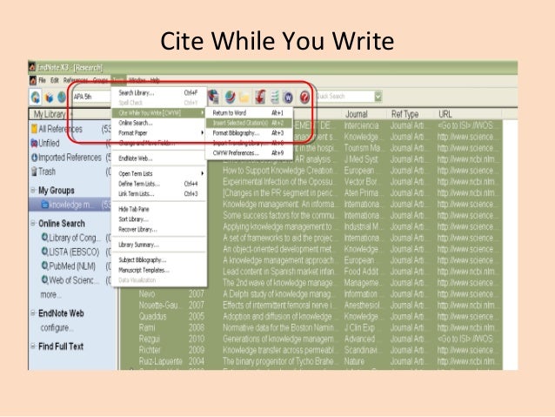Choose Recover Library... menu item
The width and height of the screenshot is (555, 417).
158,229
